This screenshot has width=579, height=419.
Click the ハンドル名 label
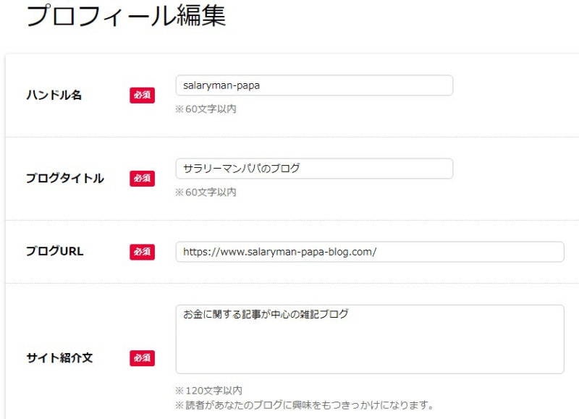(54, 96)
